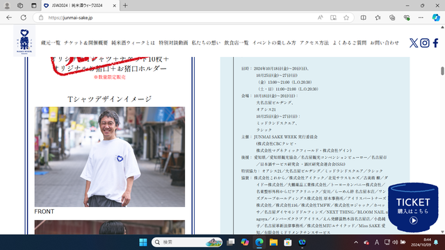
Task: Click the TICKET 購入はこちら button
Action: click(413, 208)
